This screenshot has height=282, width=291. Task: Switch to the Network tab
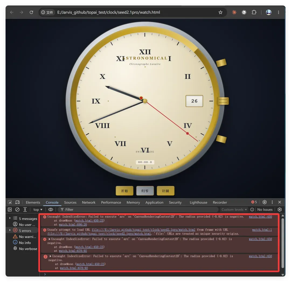[x=89, y=202]
